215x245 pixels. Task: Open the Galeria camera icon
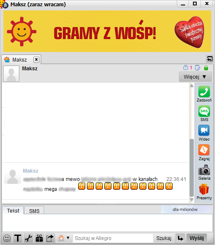pyautogui.click(x=204, y=170)
